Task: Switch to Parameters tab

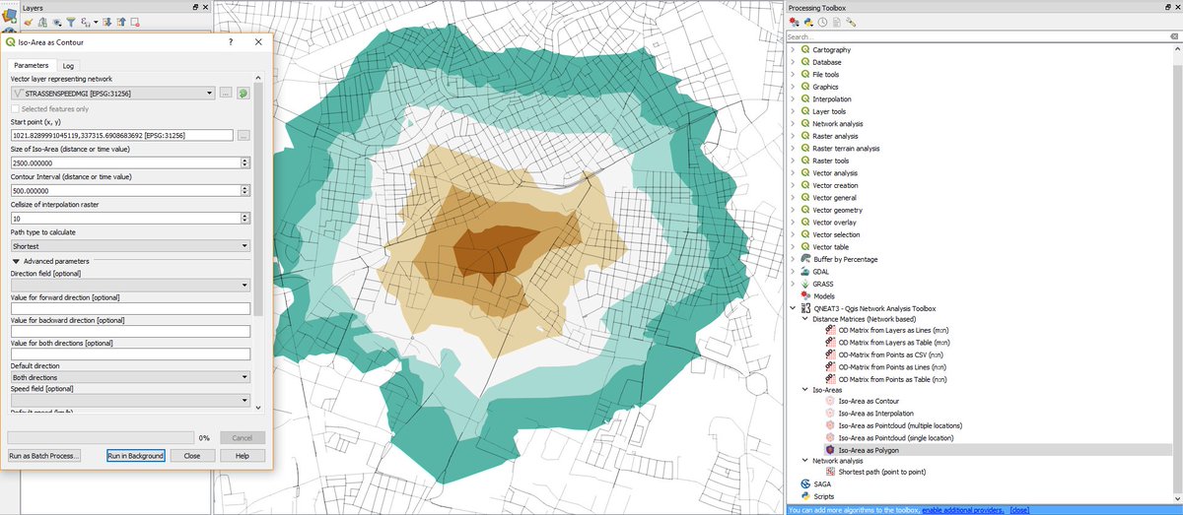Action: point(31,65)
